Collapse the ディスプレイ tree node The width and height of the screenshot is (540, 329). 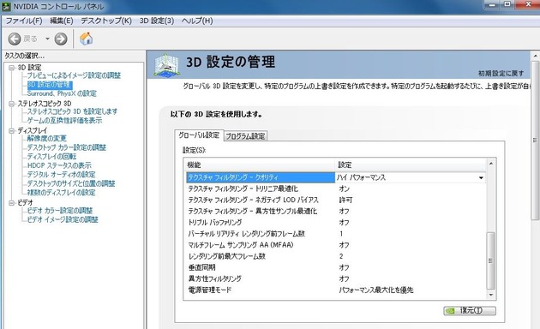(11, 131)
